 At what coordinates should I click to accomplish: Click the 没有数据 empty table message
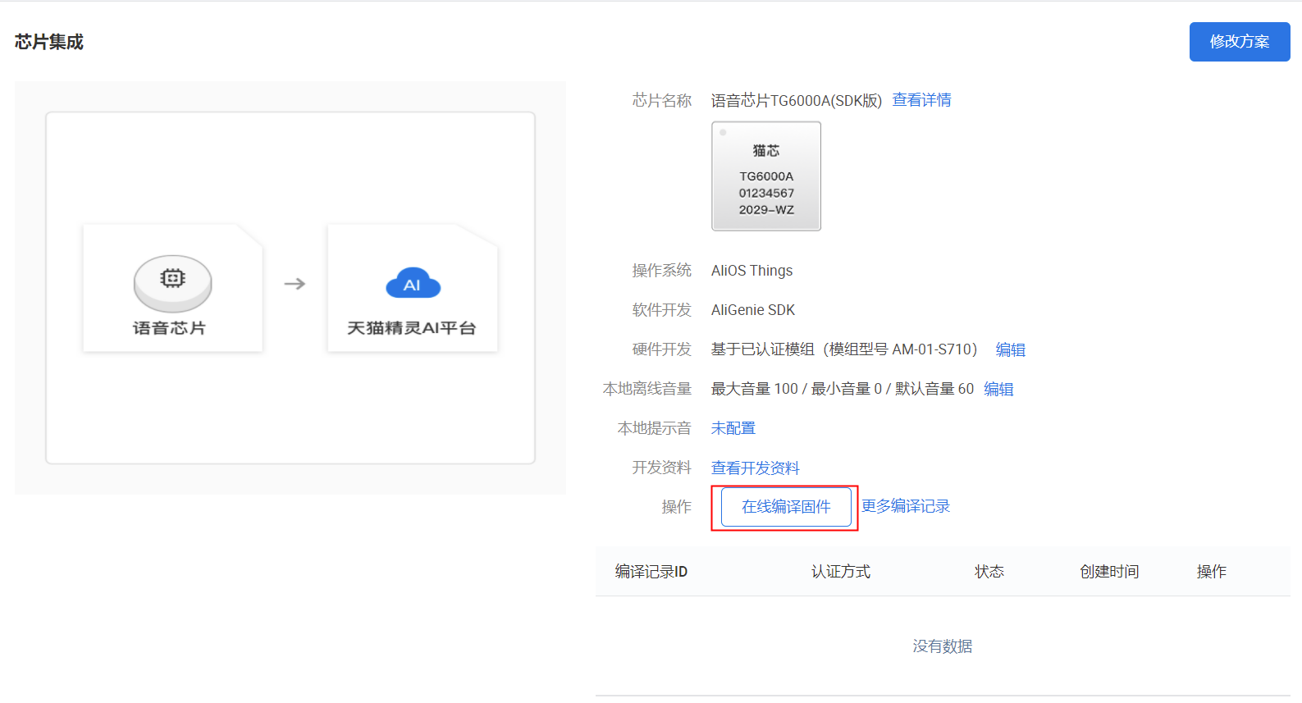pos(942,646)
